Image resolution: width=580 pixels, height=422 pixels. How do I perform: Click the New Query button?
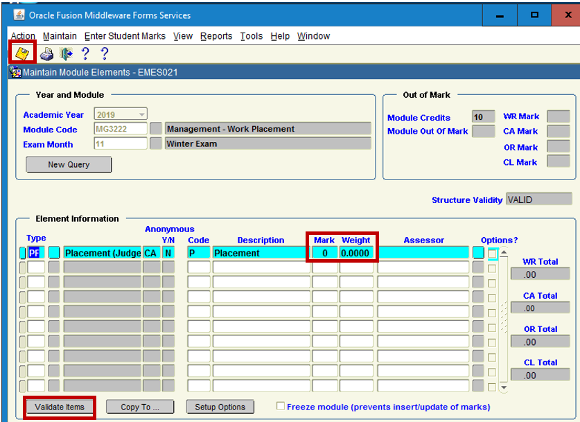click(x=69, y=164)
